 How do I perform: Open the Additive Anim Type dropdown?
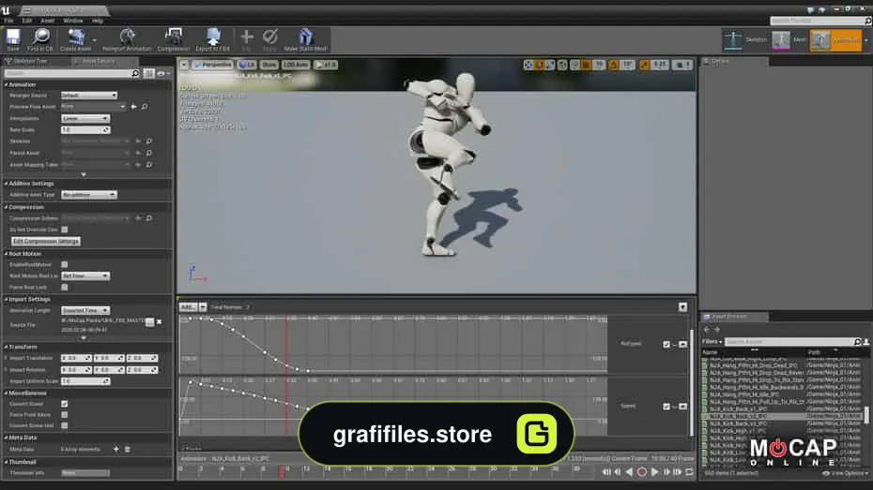89,195
